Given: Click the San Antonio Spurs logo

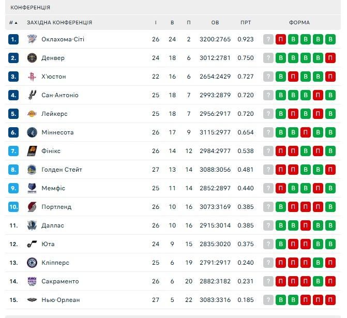Looking at the screenshot, I should pos(32,95).
